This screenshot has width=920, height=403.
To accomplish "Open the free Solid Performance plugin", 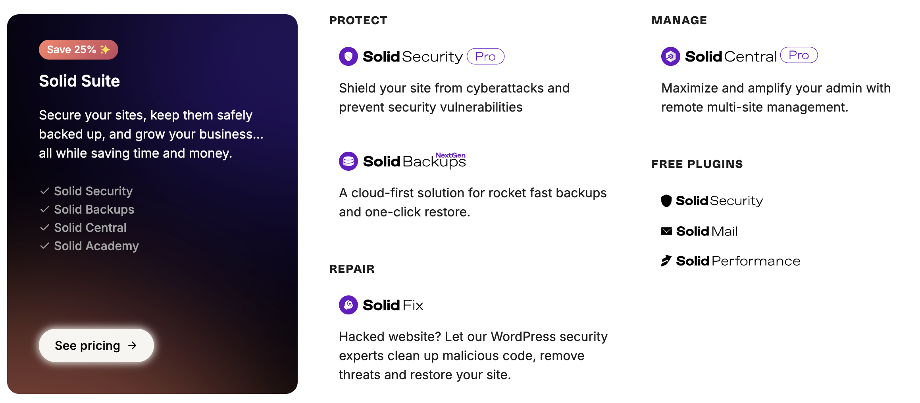I will point(738,261).
